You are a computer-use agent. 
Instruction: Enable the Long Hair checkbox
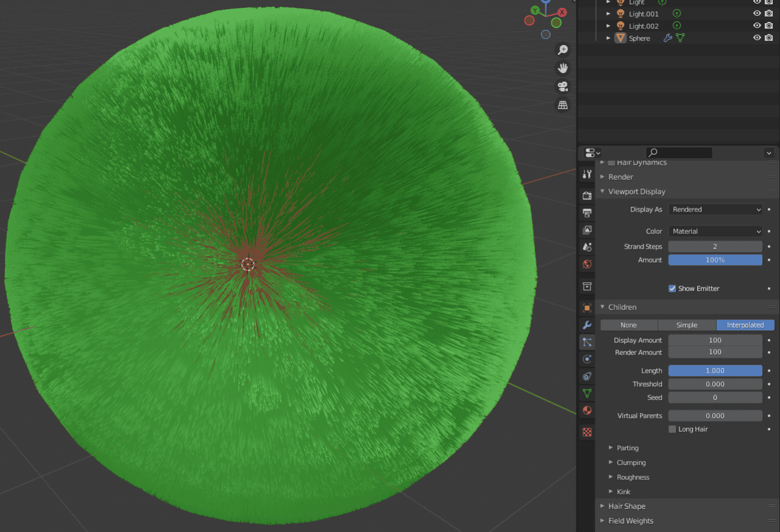(x=672, y=429)
